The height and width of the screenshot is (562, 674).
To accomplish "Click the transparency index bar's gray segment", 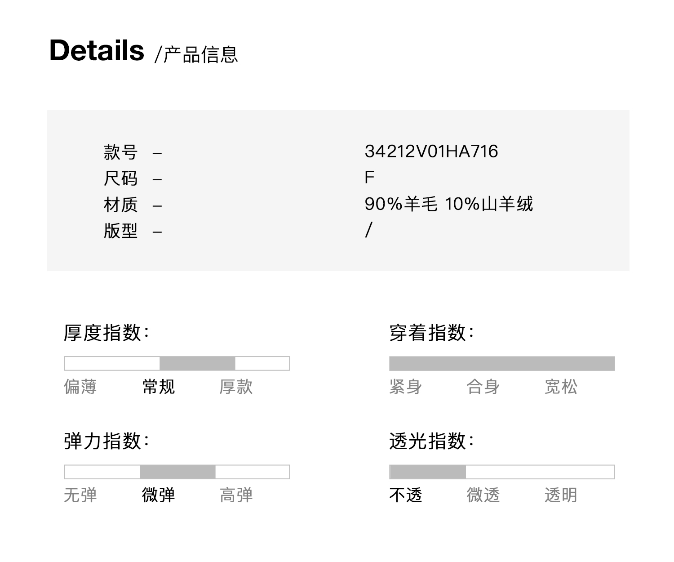I will tap(428, 472).
